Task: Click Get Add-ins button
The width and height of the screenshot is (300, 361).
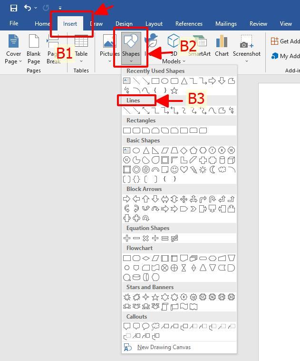Action: [x=285, y=41]
